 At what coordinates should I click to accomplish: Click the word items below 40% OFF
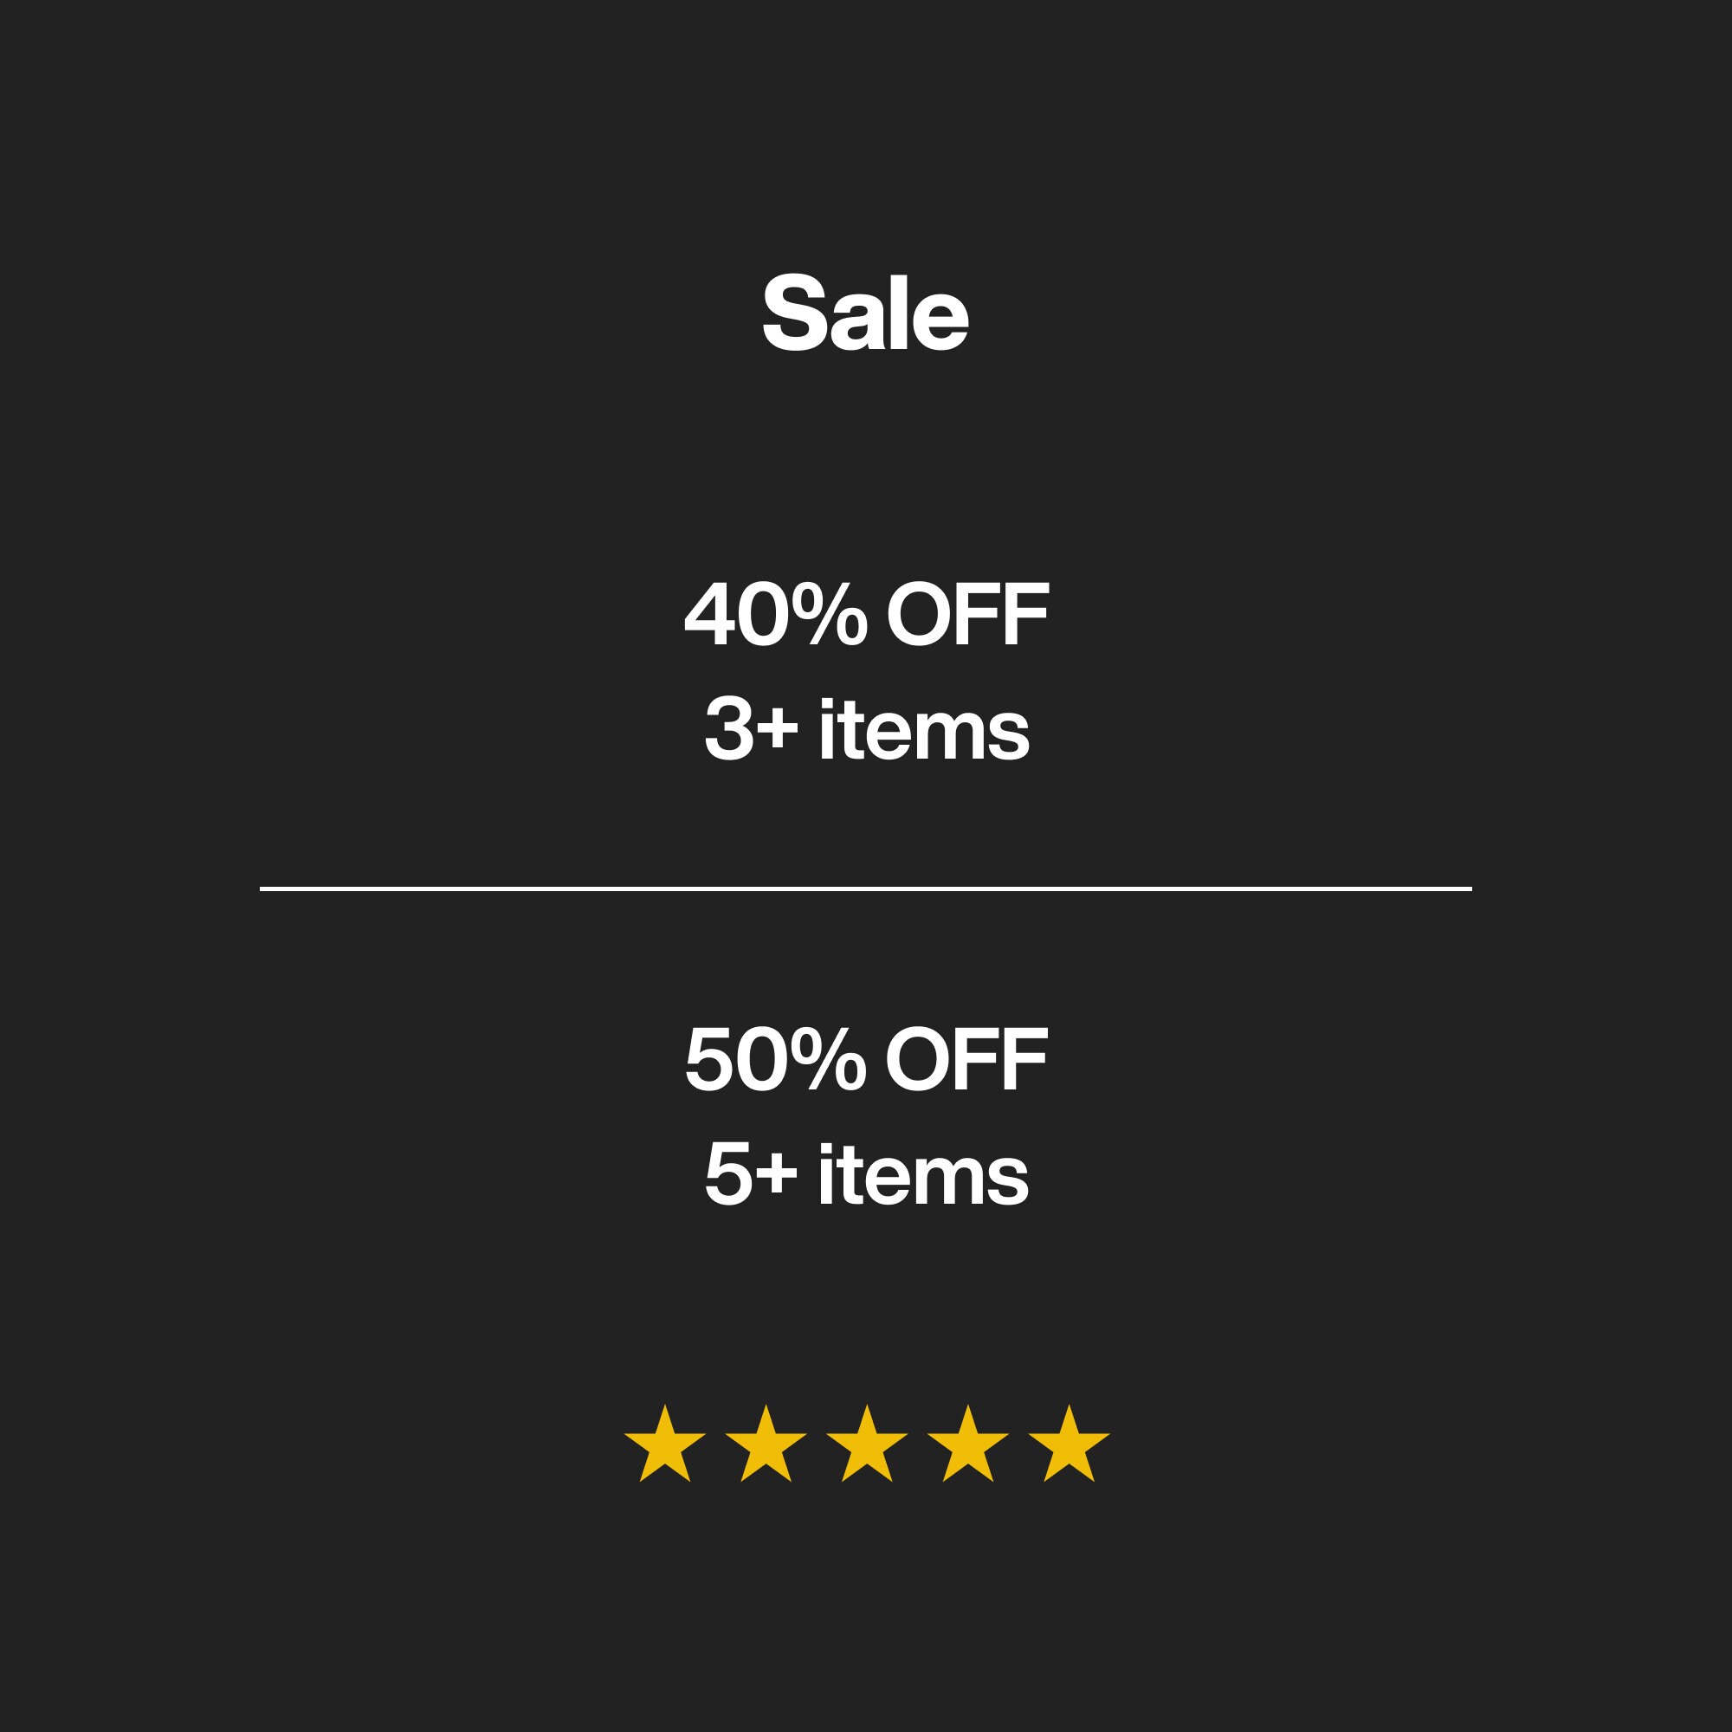point(924,730)
